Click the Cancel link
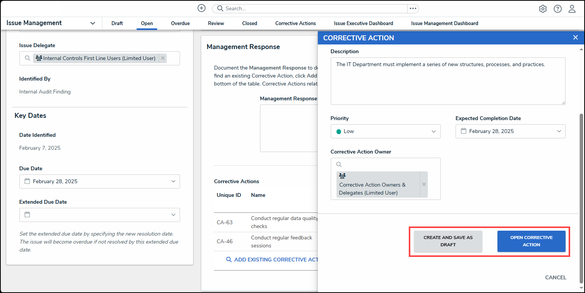 pyautogui.click(x=555, y=277)
